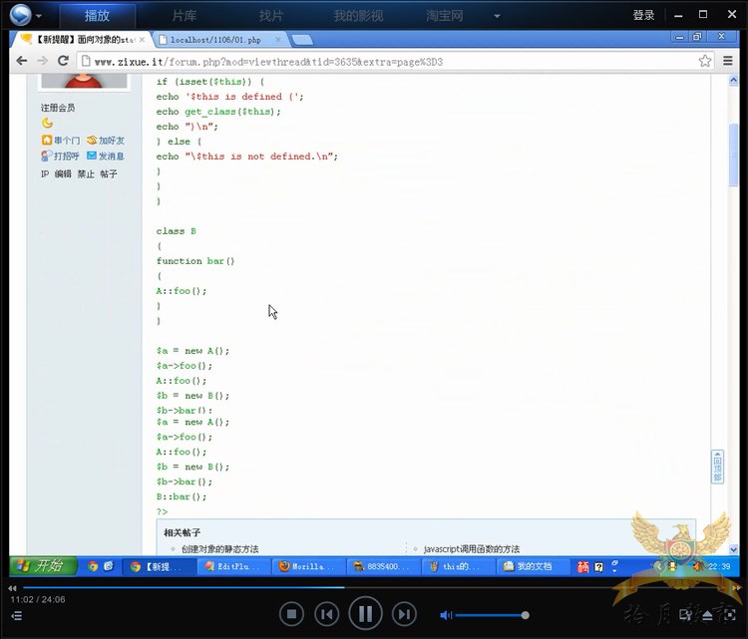748x639 pixels.
Task: Stop the video playback
Action: click(x=291, y=614)
